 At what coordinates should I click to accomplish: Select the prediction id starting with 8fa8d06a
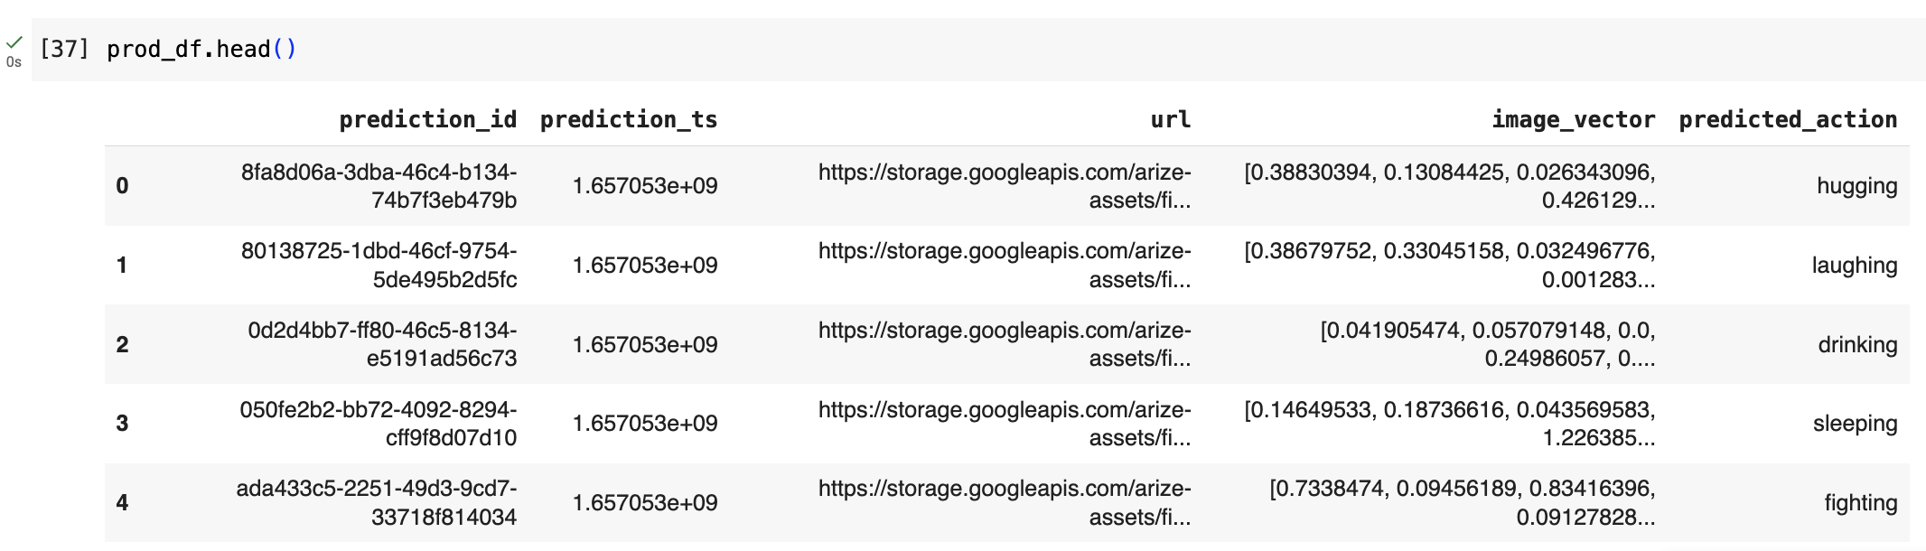tap(379, 186)
